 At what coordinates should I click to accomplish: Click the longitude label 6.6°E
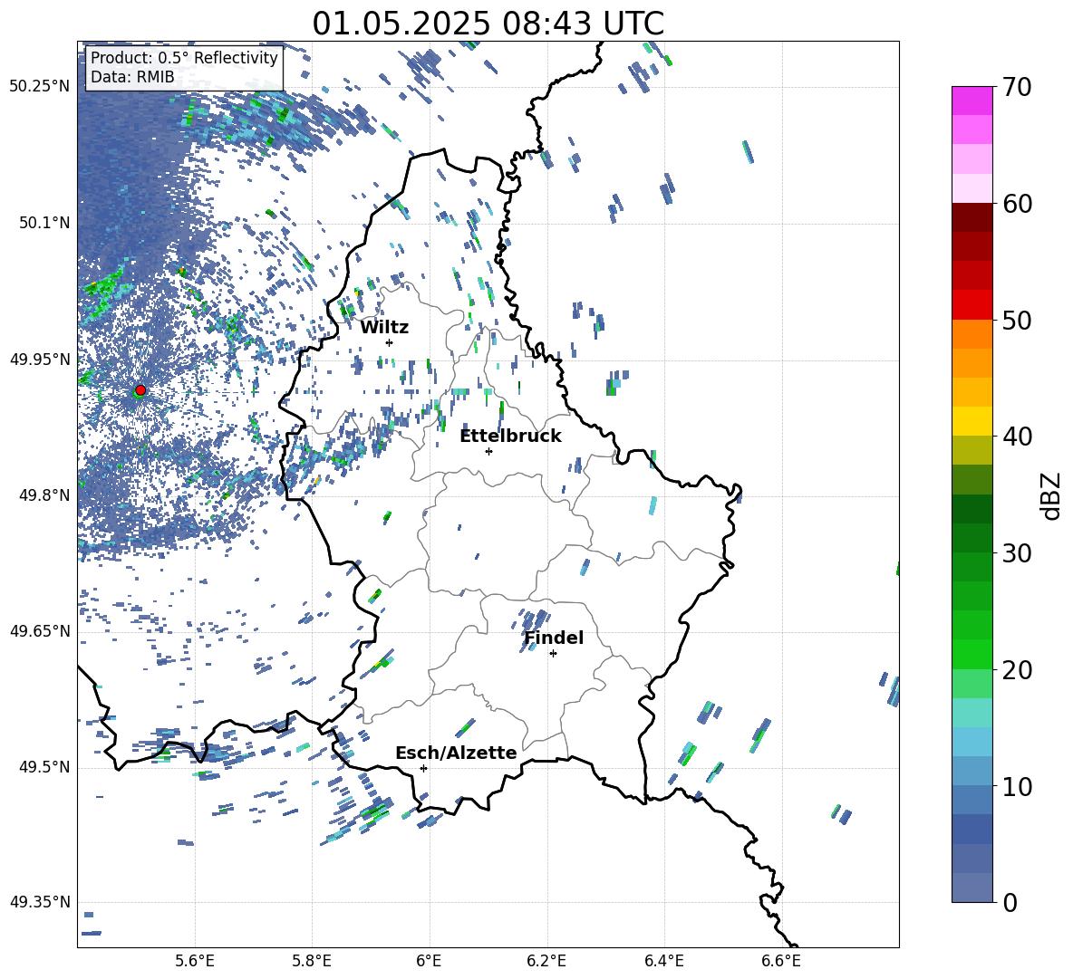click(x=781, y=961)
